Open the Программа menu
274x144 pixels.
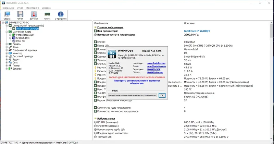click(8, 8)
